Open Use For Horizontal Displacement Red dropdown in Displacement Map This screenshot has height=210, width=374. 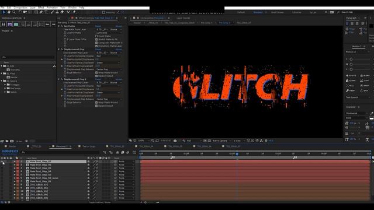click(109, 56)
